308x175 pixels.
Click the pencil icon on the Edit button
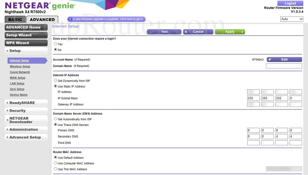click(269, 59)
